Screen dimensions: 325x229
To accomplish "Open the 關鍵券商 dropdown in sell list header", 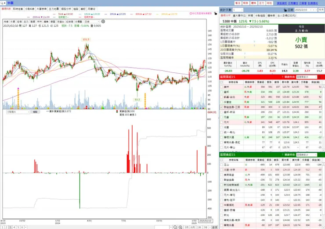I will [307, 155].
